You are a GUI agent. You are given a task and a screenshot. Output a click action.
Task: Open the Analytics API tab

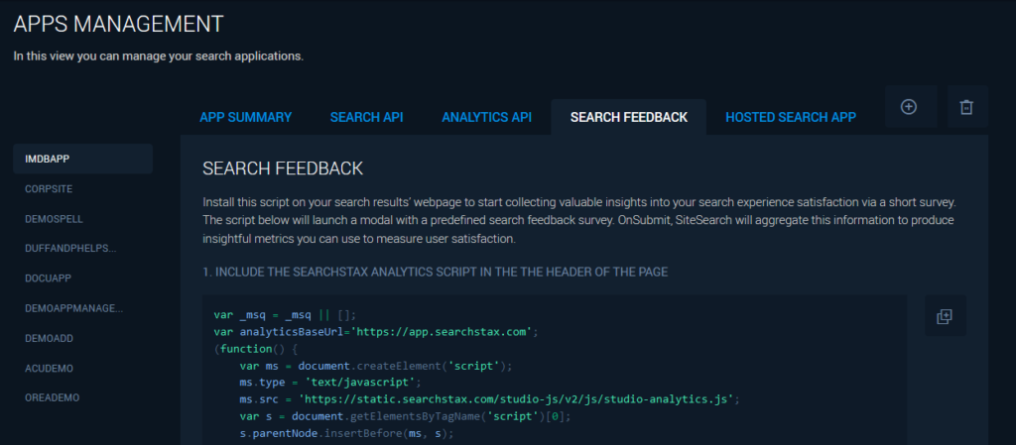click(x=486, y=117)
